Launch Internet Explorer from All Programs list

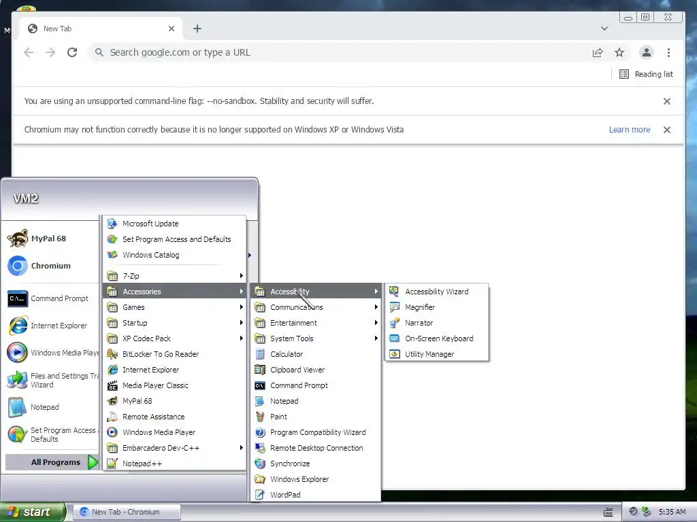(x=175, y=370)
